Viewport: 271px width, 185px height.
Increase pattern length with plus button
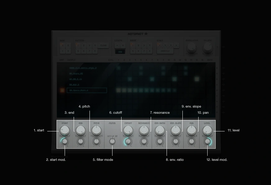point(123,46)
